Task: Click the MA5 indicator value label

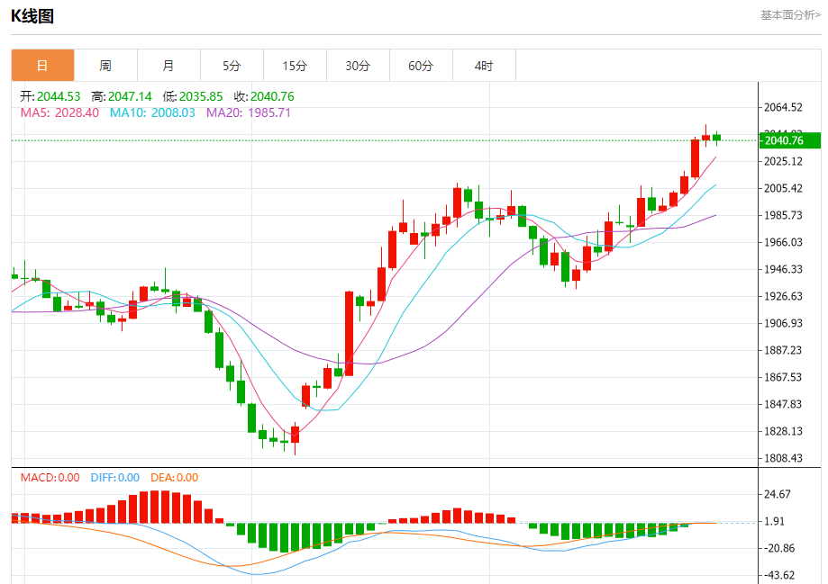Action: click(x=59, y=112)
